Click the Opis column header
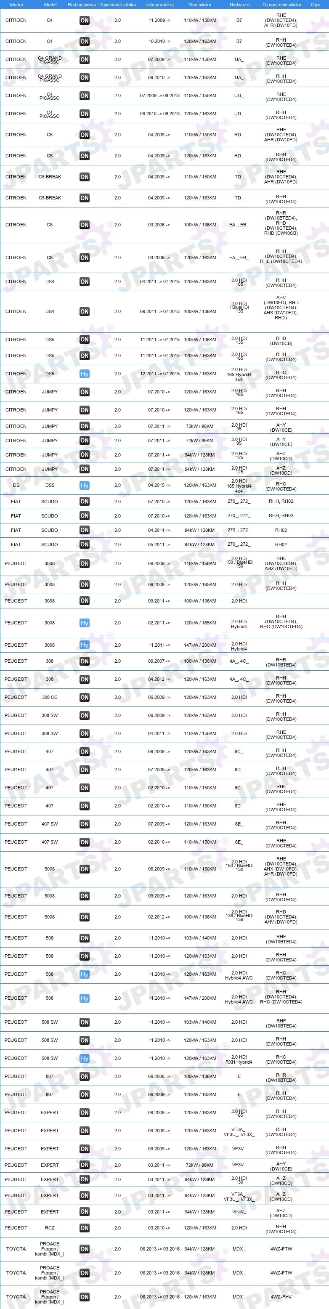This screenshot has width=329, height=1309. pyautogui.click(x=315, y=5)
